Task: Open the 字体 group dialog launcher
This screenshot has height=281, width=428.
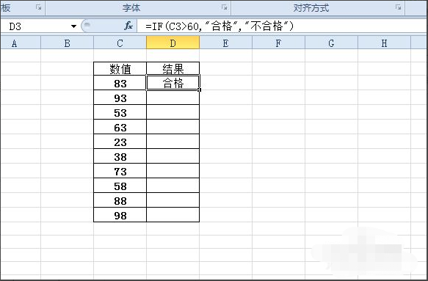Action: (225, 7)
